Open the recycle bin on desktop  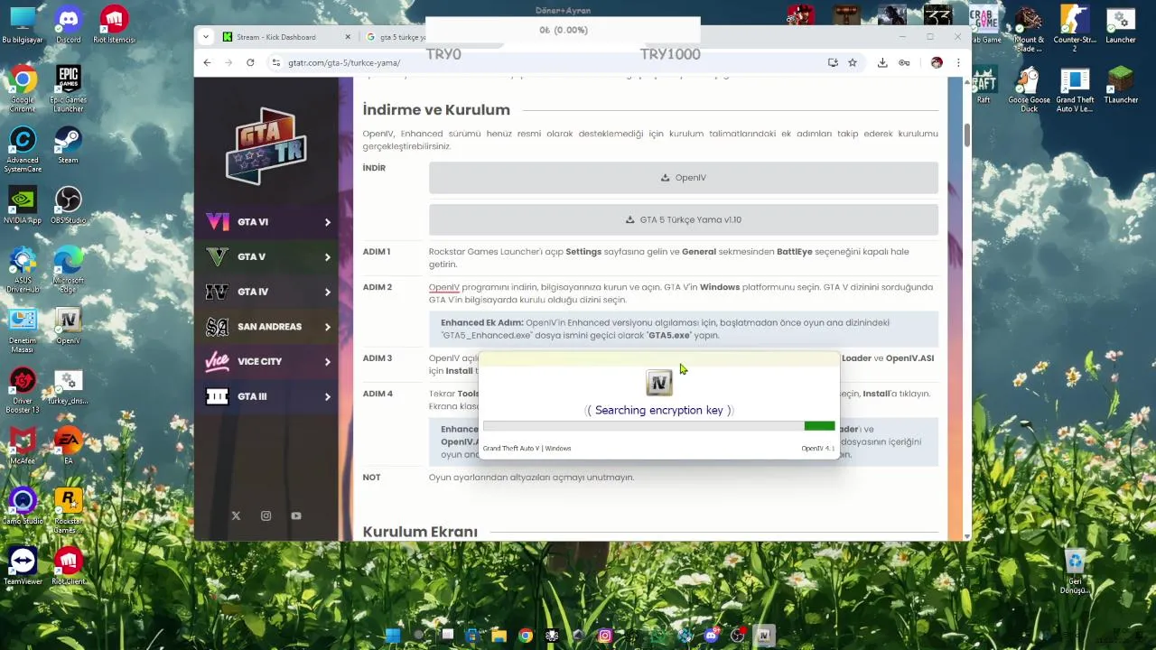(1075, 571)
